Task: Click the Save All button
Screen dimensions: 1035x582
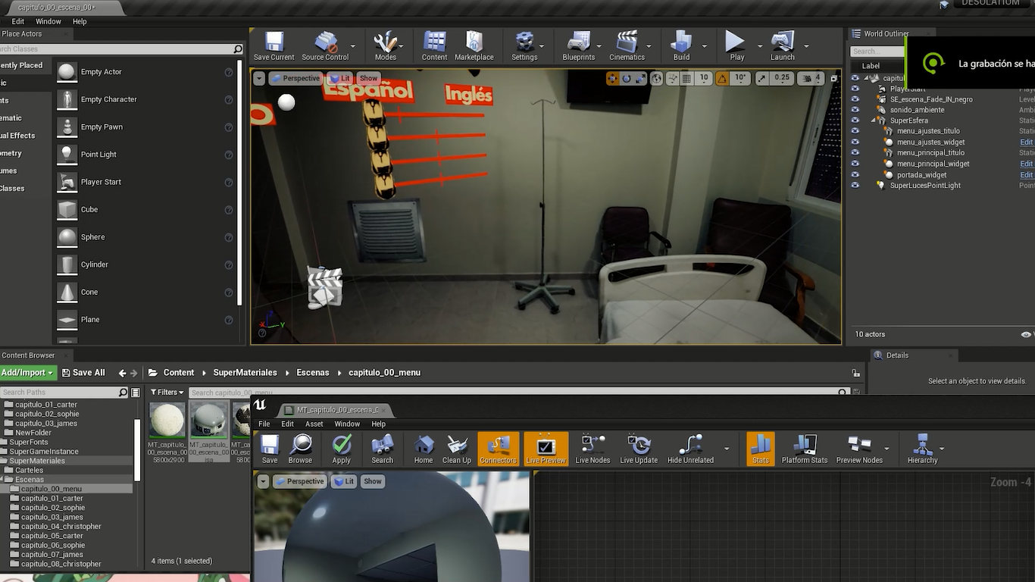Action: 83,373
